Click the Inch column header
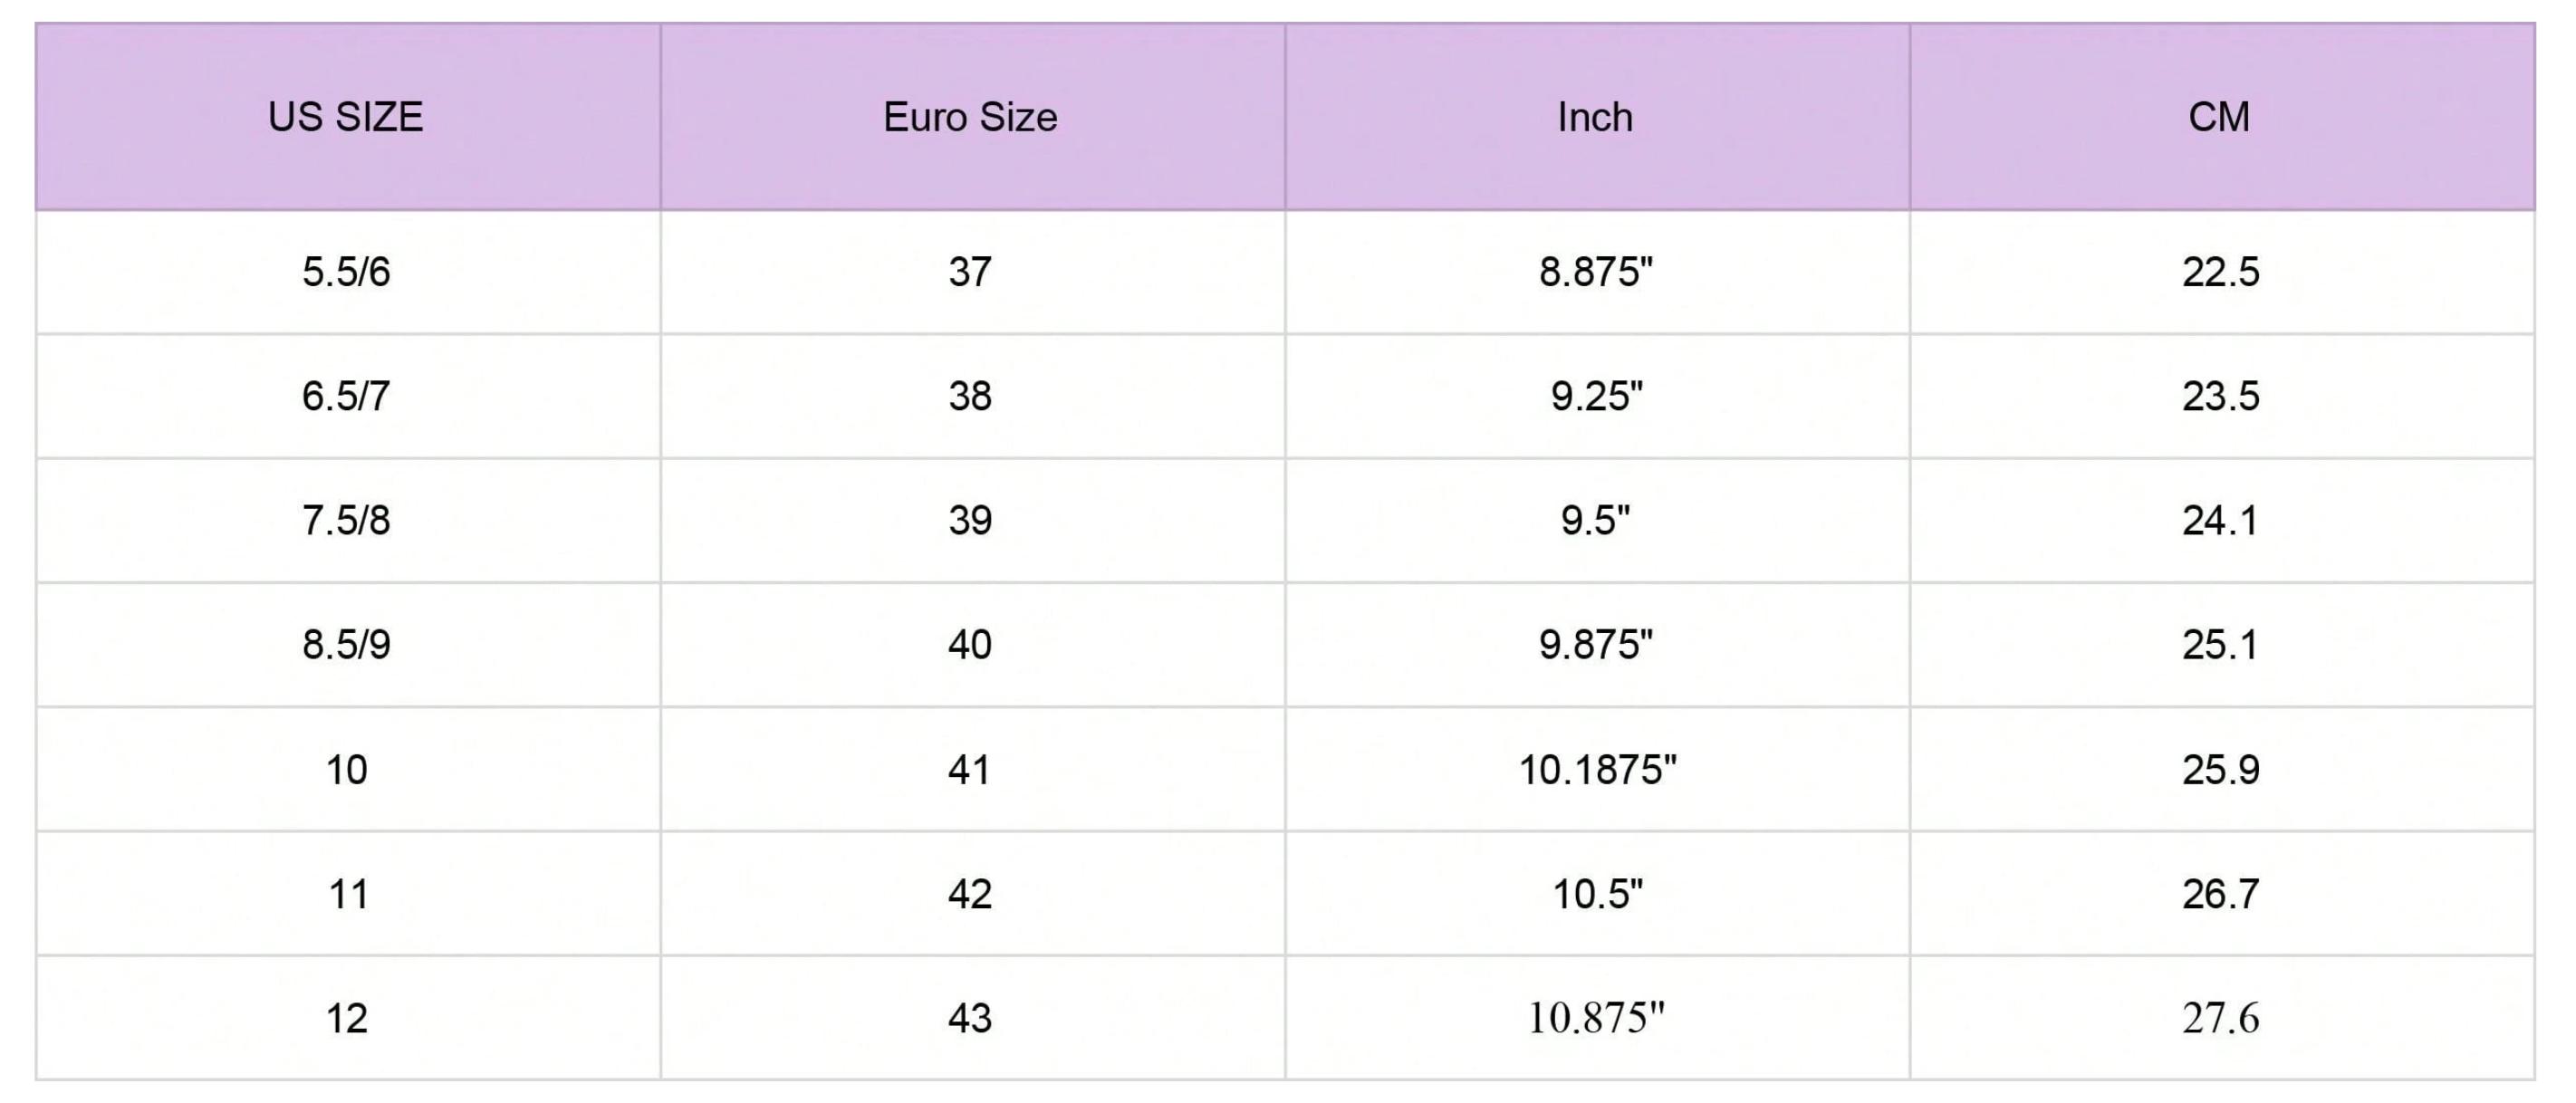 click(1595, 117)
